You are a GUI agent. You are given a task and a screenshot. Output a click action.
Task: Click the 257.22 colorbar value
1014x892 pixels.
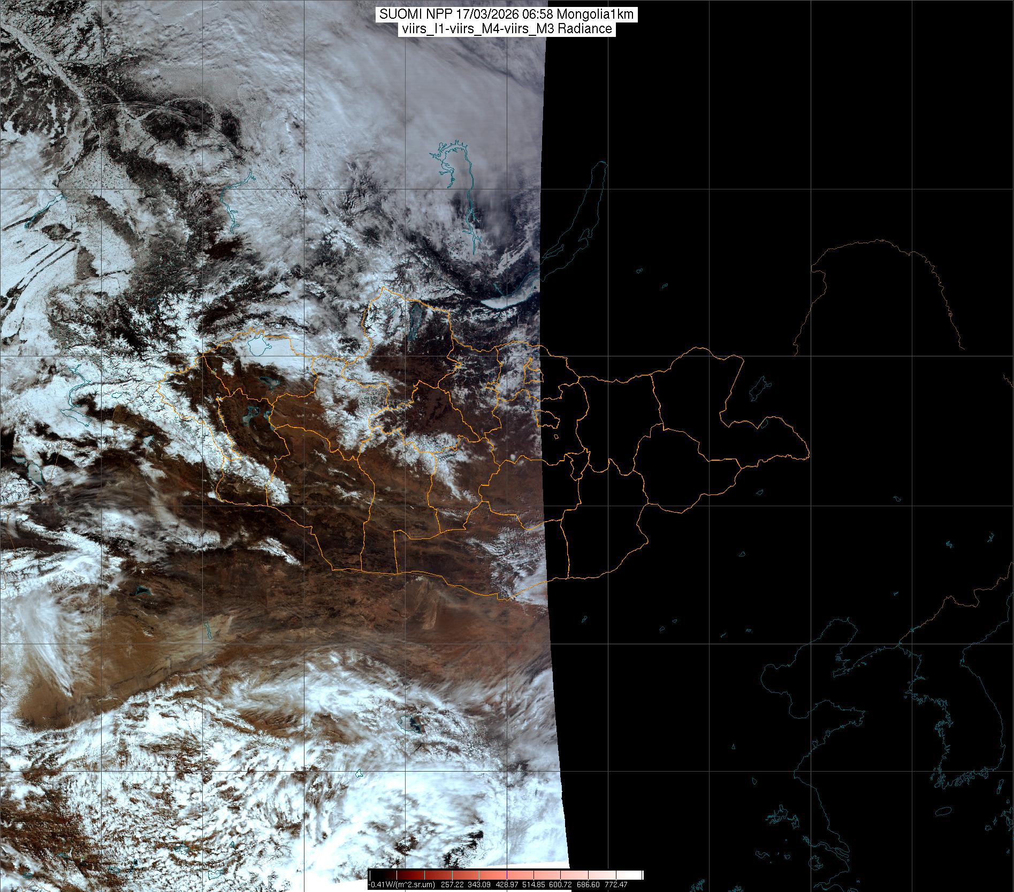(x=452, y=885)
